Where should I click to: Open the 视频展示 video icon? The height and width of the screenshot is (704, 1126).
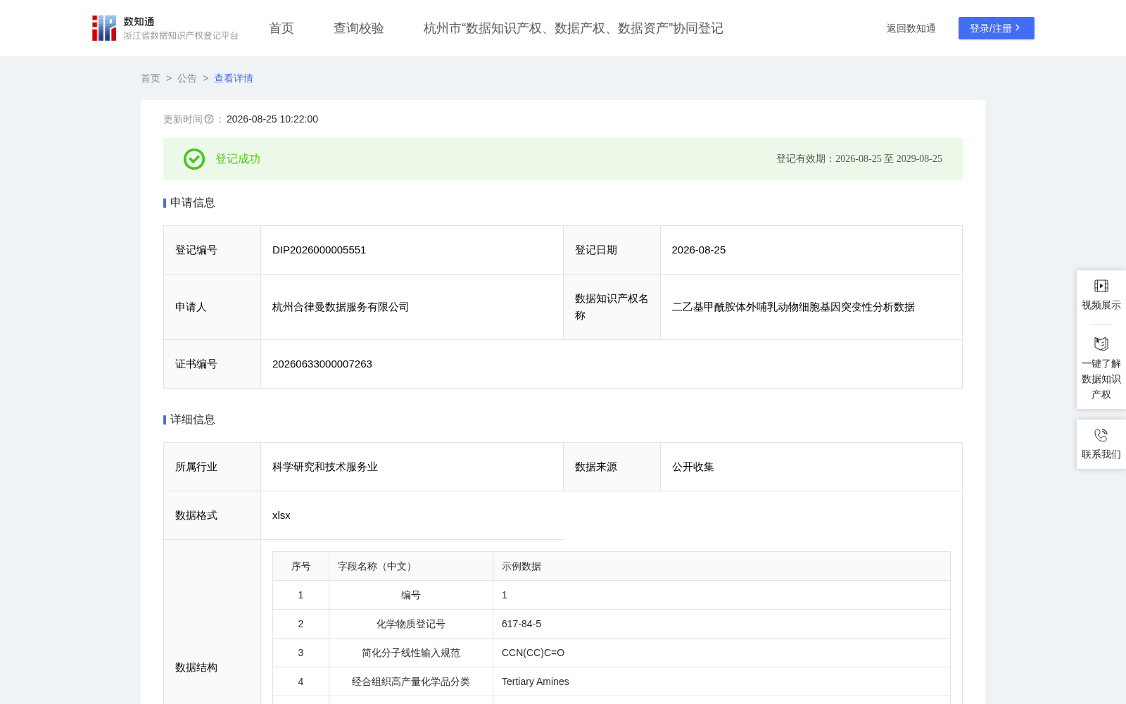pyautogui.click(x=1101, y=286)
